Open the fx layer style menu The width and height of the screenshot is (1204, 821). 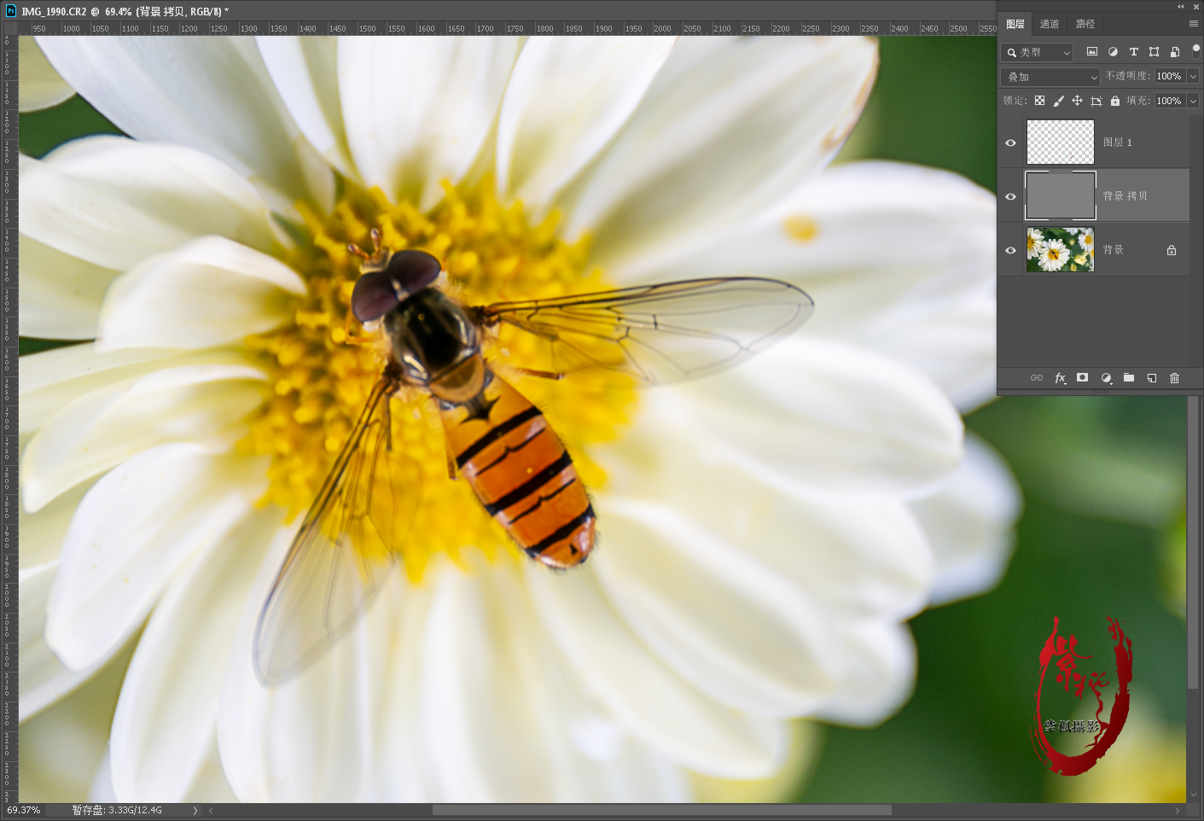pyautogui.click(x=1060, y=377)
